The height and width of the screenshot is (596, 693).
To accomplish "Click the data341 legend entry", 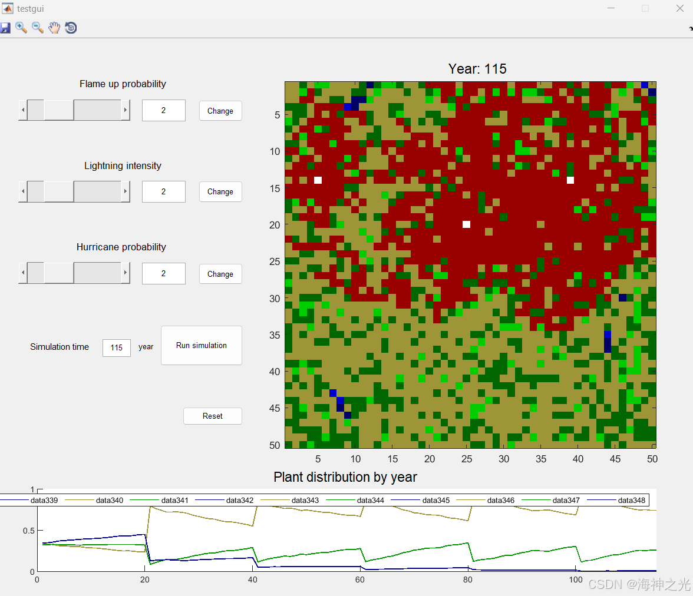I will click(x=160, y=500).
